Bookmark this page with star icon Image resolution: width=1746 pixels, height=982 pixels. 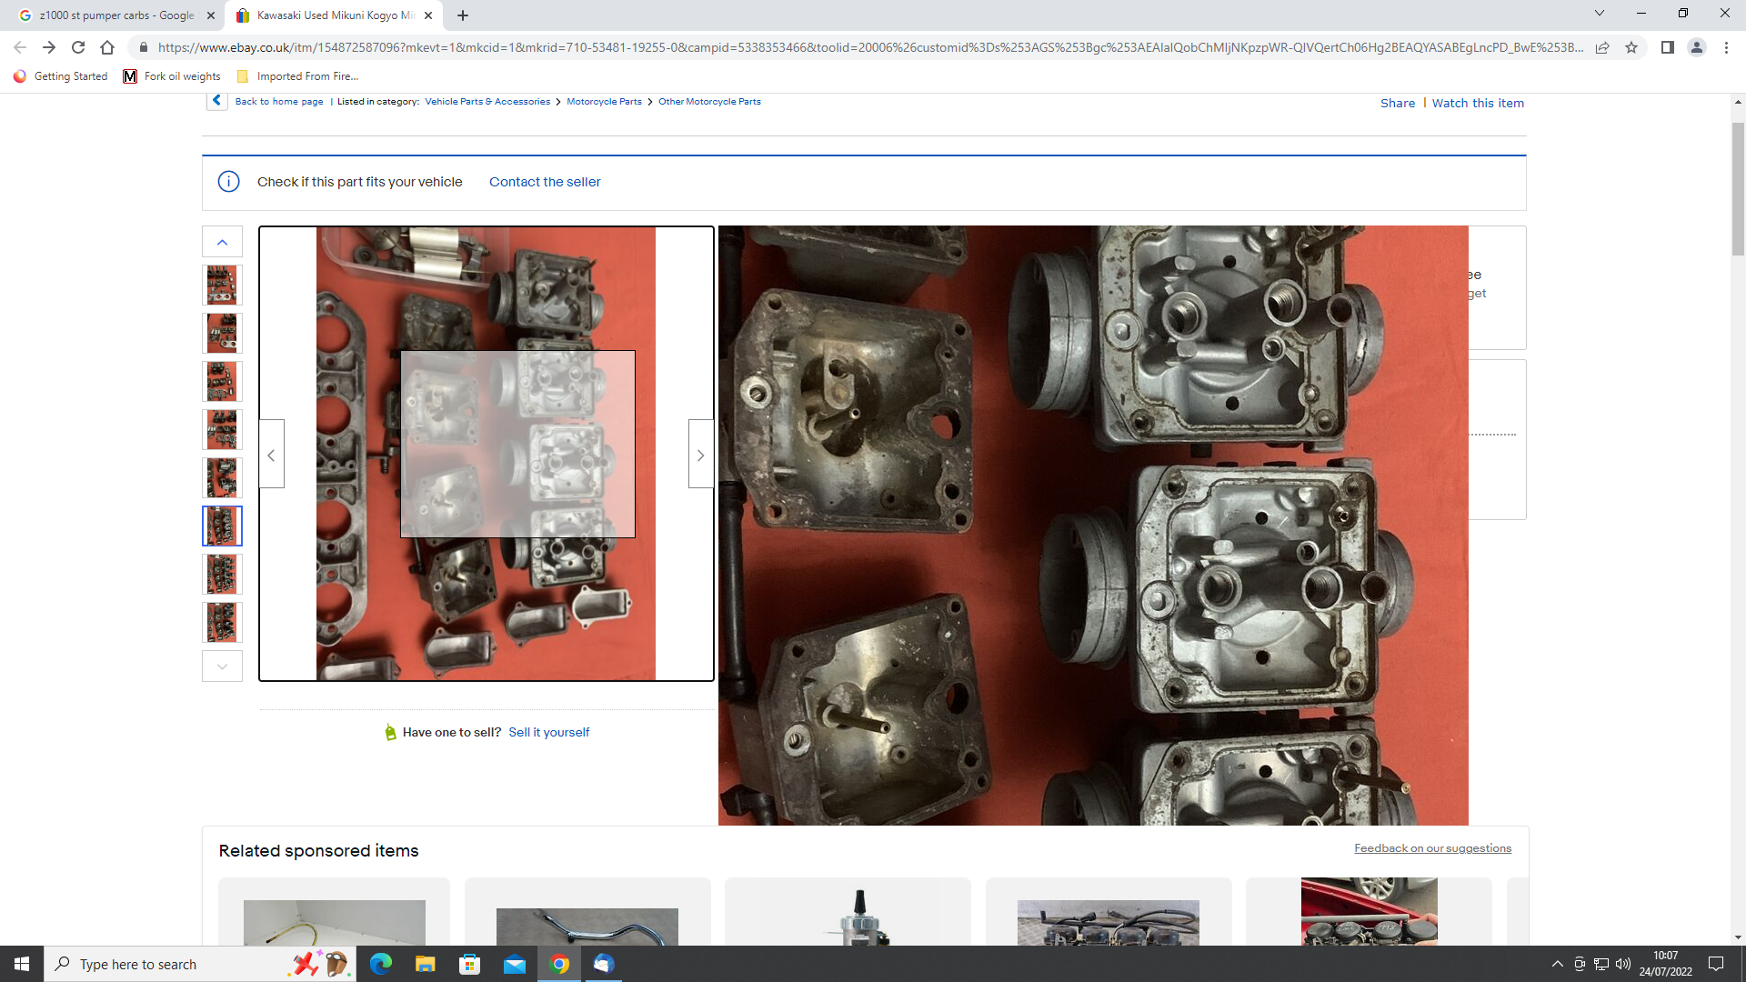point(1631,47)
